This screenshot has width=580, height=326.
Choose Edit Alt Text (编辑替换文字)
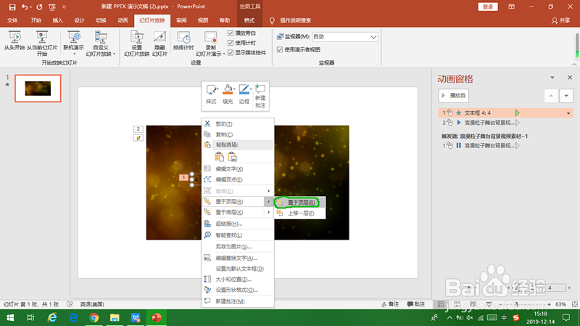(238, 258)
